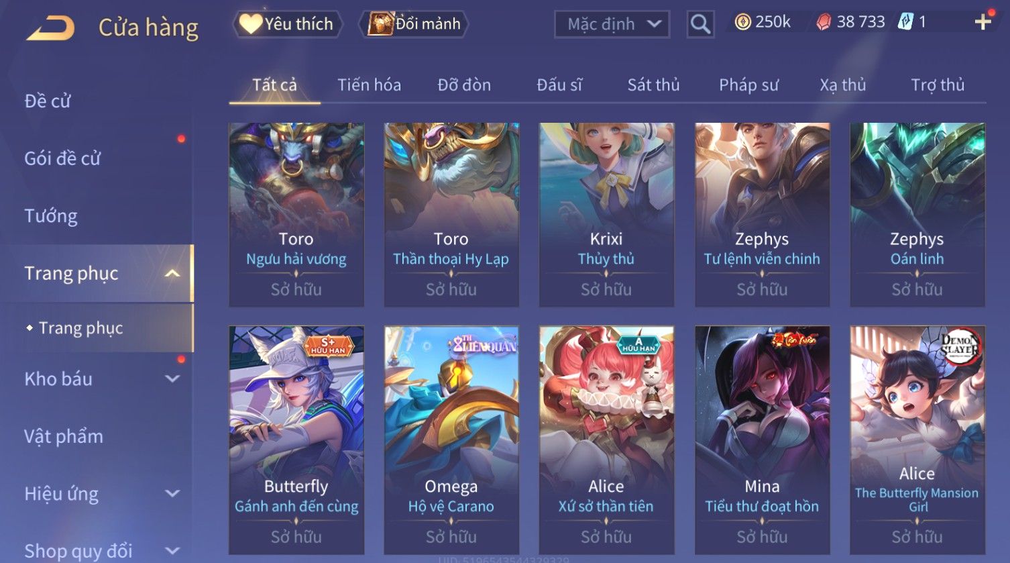The image size is (1010, 563).
Task: Open Đổi mảnh chest icon
Action: [380, 23]
